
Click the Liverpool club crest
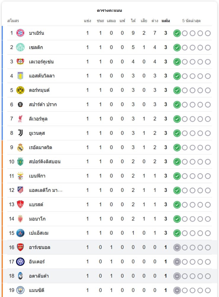click(20, 119)
